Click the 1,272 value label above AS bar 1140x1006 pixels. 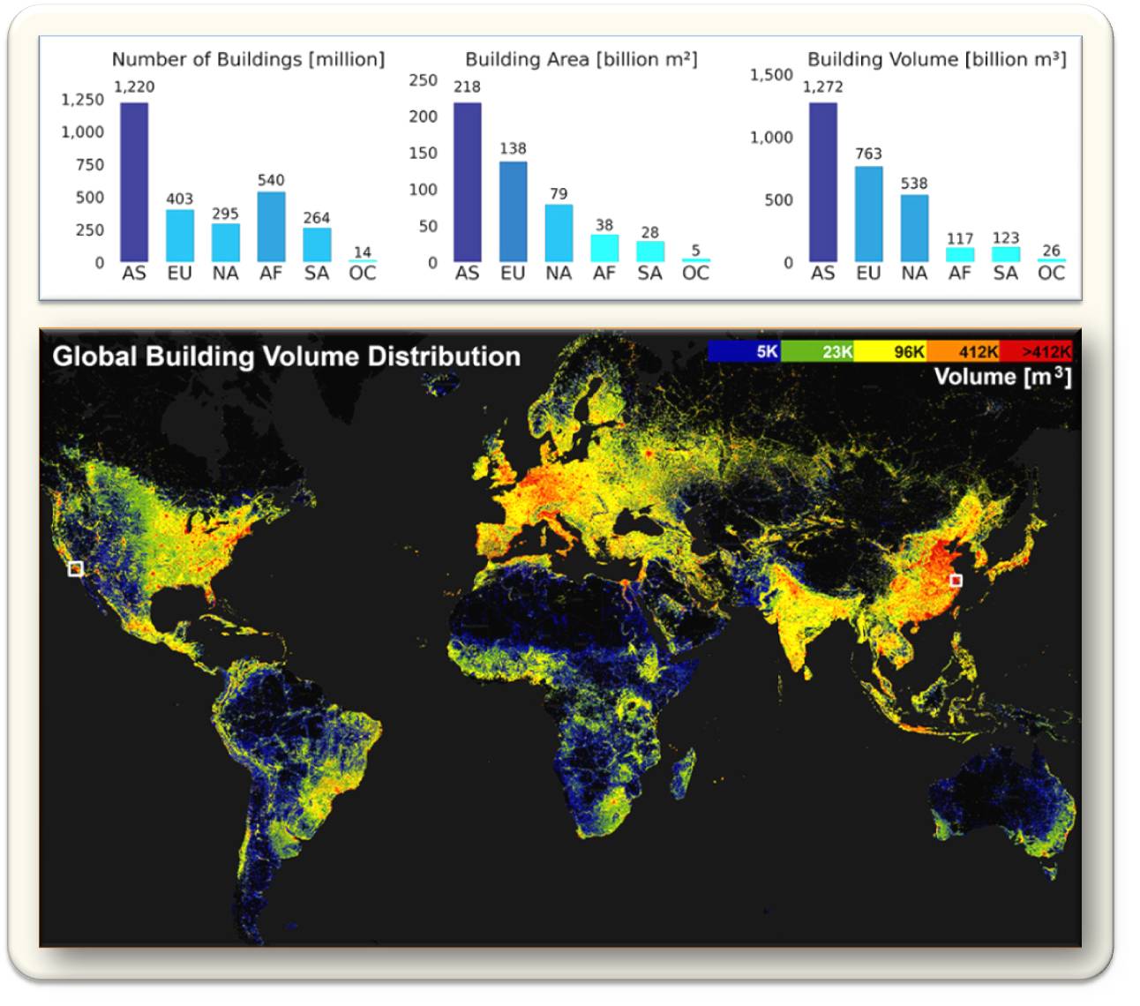pos(822,86)
